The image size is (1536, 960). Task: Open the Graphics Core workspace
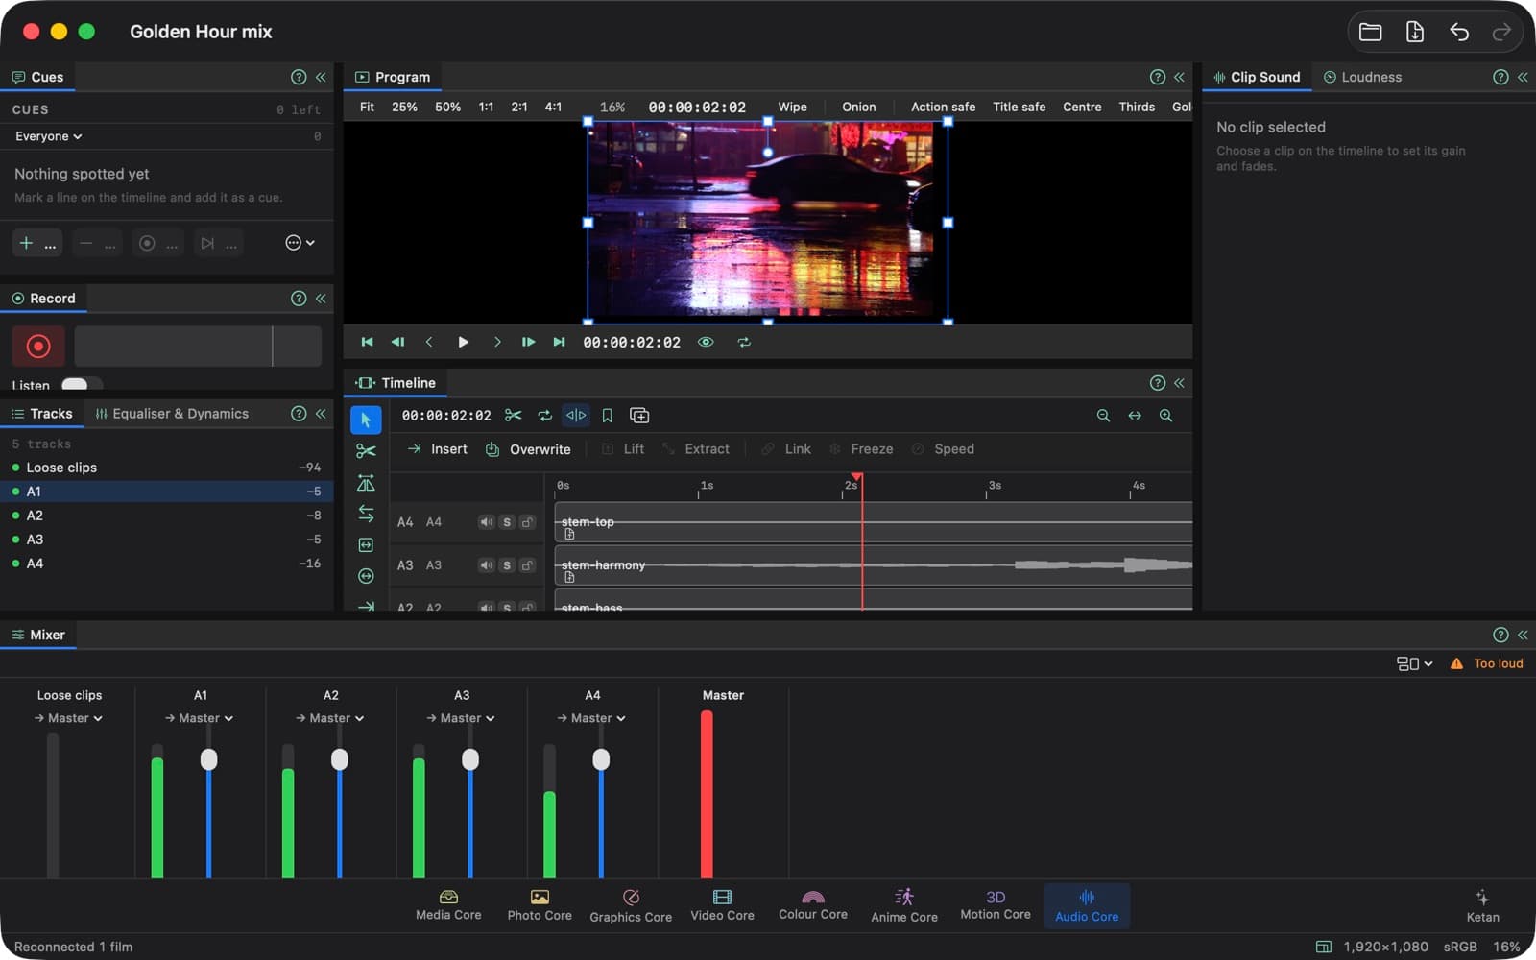click(631, 905)
